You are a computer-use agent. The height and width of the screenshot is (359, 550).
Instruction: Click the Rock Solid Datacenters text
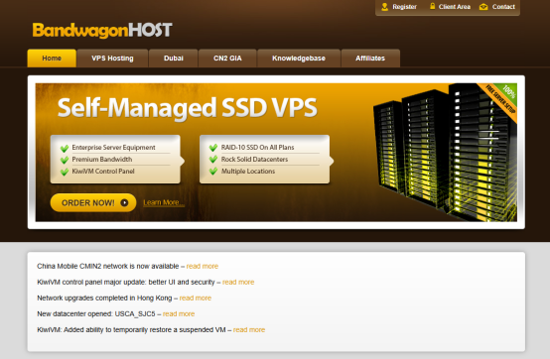click(254, 160)
